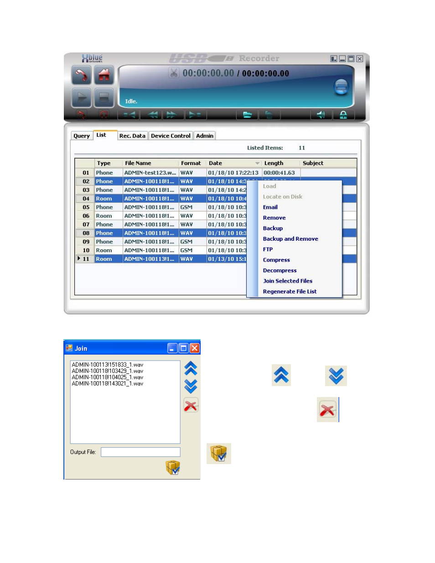This screenshot has width=435, height=563.
Task: Switch to the Rec. Data tab
Action: click(132, 136)
